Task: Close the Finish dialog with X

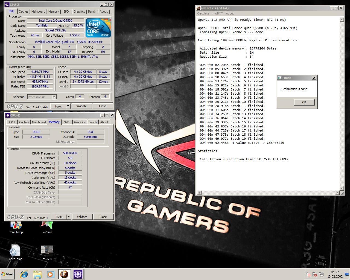Action: click(314, 78)
